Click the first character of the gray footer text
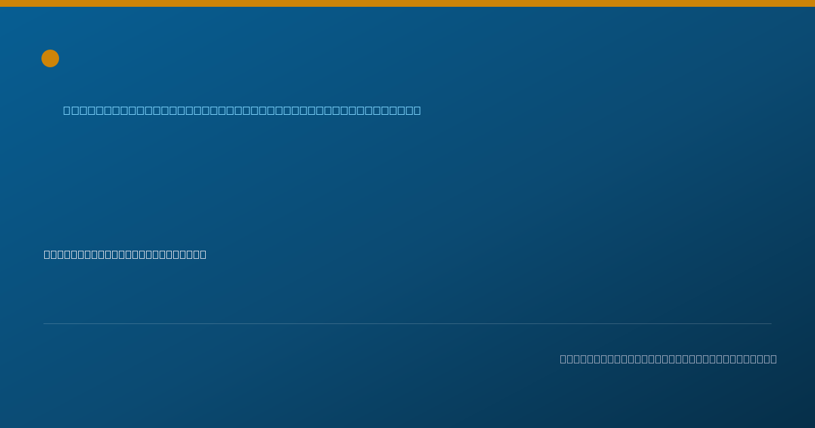 pos(563,359)
